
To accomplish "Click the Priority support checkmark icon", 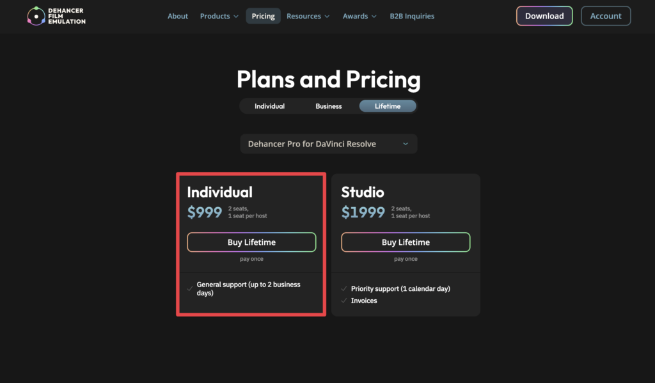I will tap(344, 288).
